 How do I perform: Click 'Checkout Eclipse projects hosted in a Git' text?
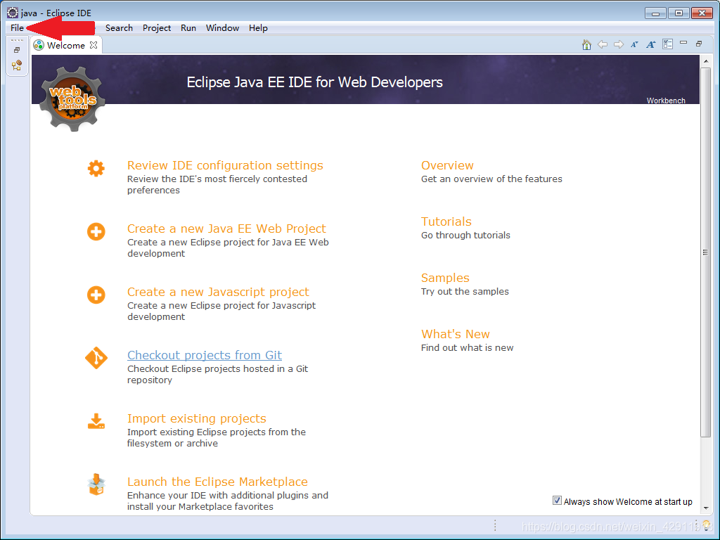click(218, 368)
